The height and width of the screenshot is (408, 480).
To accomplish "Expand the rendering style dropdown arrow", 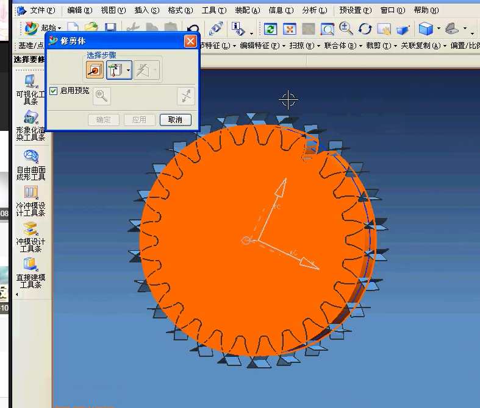I will 439,29.
